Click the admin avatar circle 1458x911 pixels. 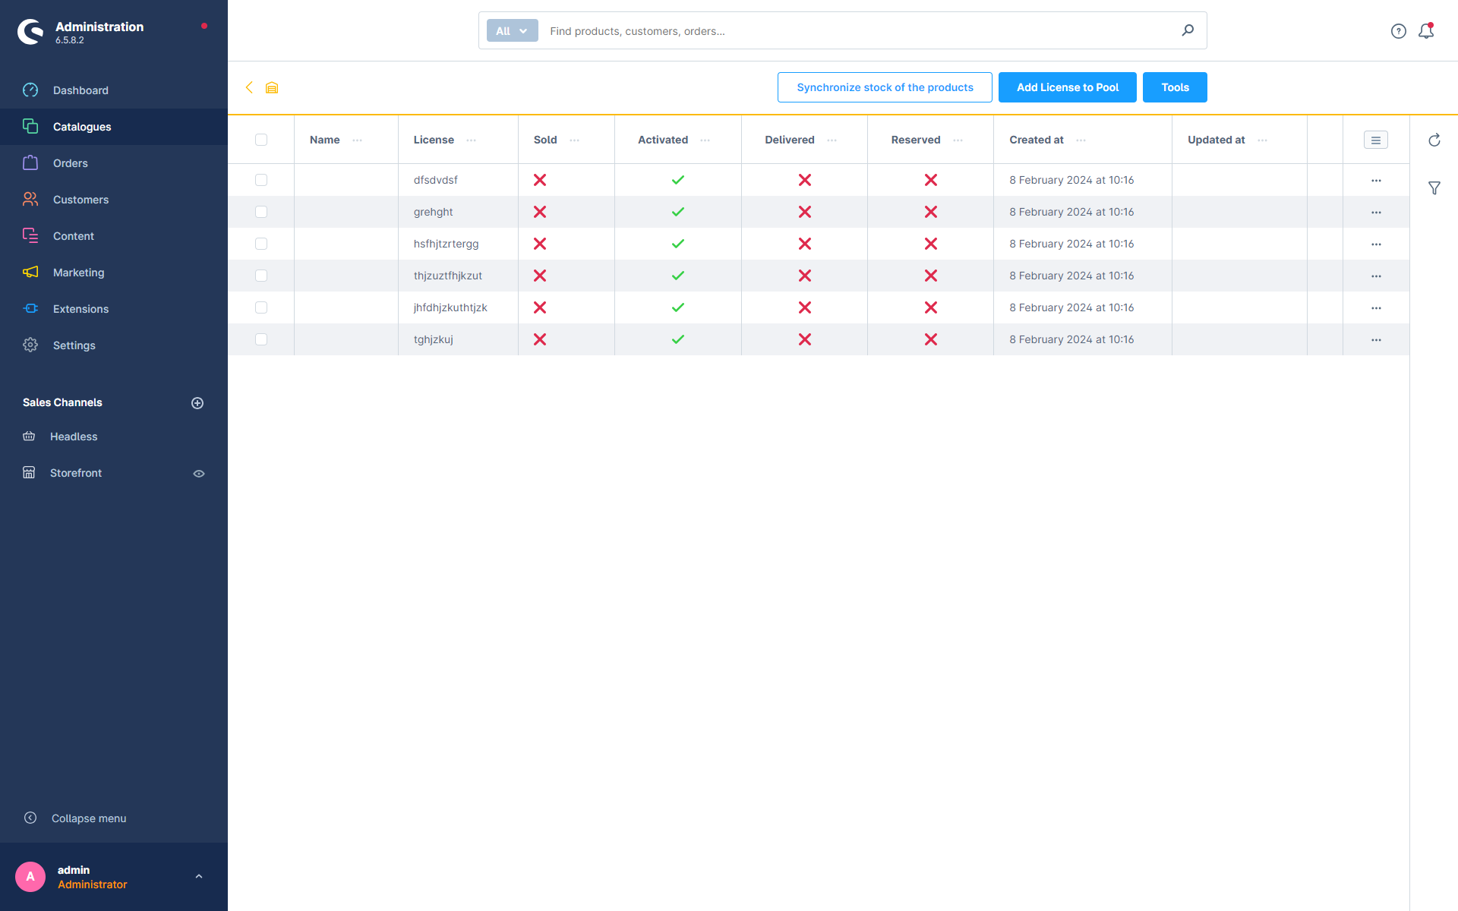(x=30, y=877)
